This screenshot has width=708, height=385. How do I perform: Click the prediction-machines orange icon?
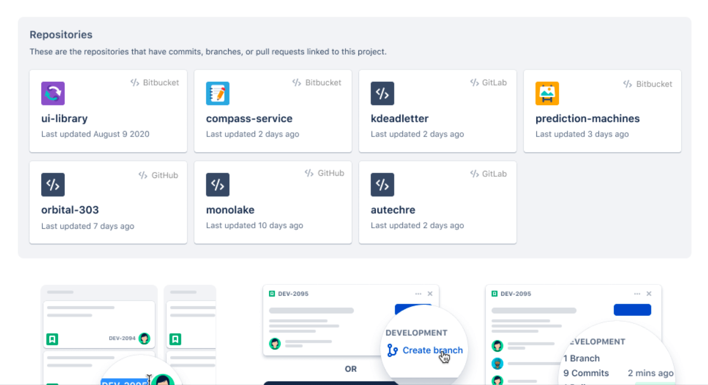(x=547, y=93)
